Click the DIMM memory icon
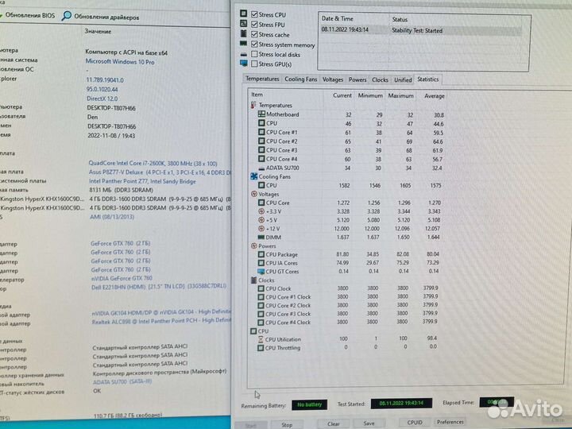 tap(261, 237)
